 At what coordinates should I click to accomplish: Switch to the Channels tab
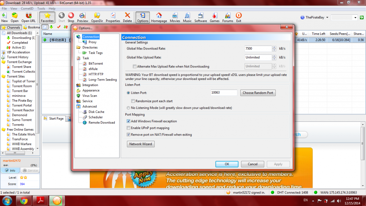coord(11,27)
